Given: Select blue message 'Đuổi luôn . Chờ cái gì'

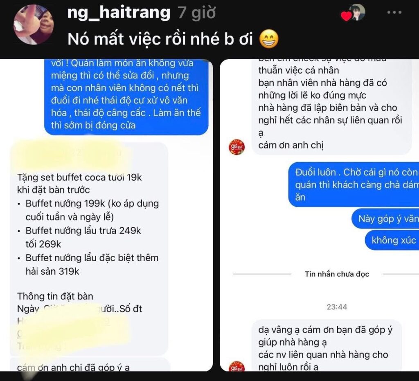Looking at the screenshot, I should (354, 184).
